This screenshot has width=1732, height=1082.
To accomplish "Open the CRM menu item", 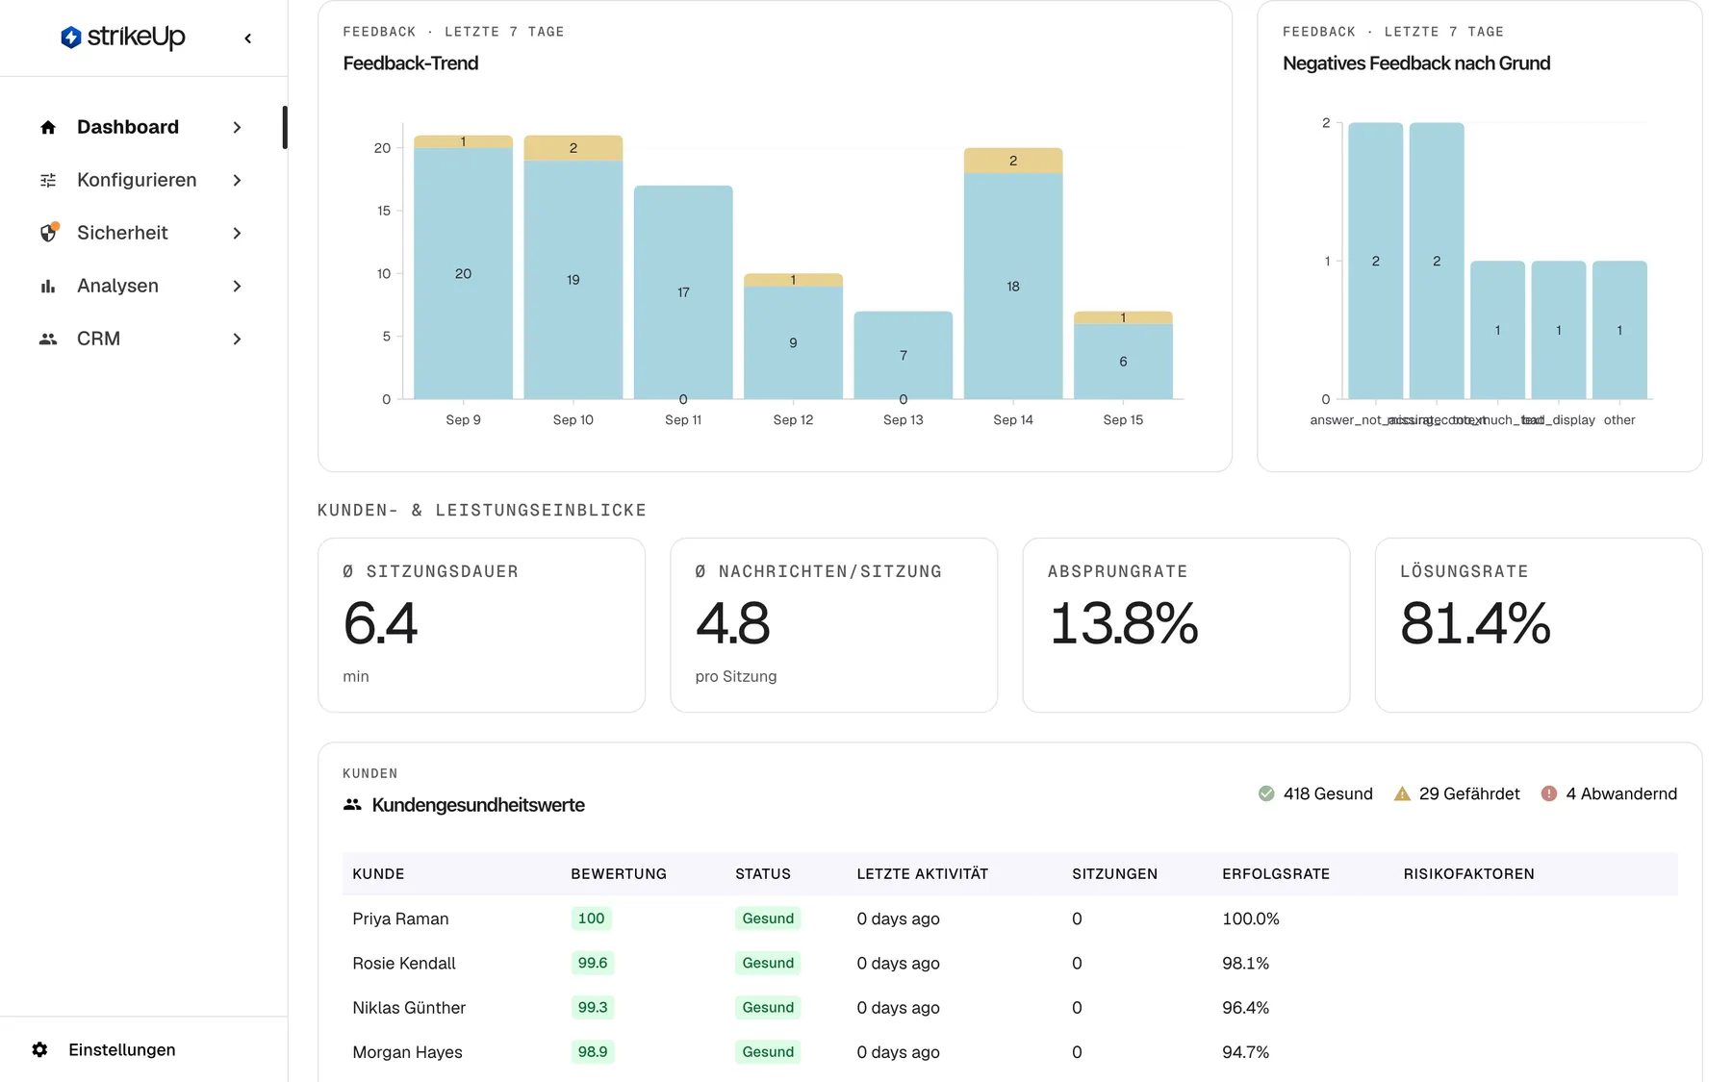I will coord(142,339).
